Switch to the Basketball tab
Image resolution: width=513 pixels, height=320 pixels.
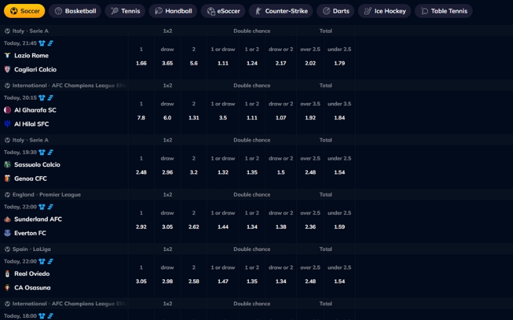coord(75,11)
